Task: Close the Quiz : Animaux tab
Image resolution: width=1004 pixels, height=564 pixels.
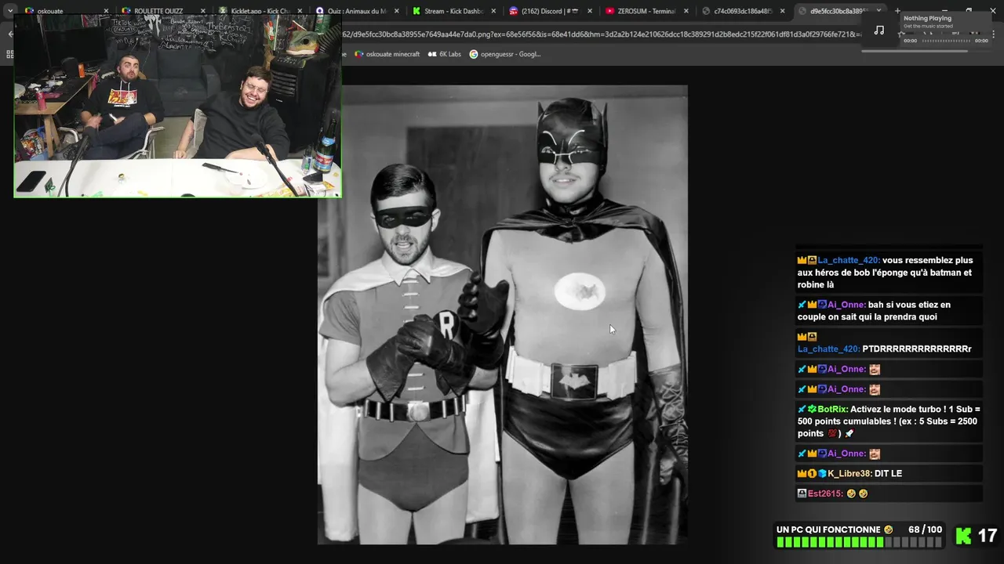Action: pos(396,11)
